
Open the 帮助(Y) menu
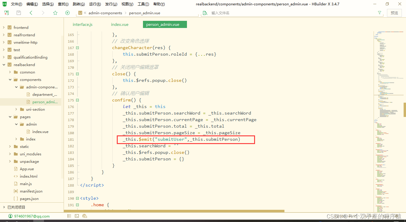pos(159,4)
